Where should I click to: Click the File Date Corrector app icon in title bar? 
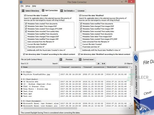pos(21,2)
